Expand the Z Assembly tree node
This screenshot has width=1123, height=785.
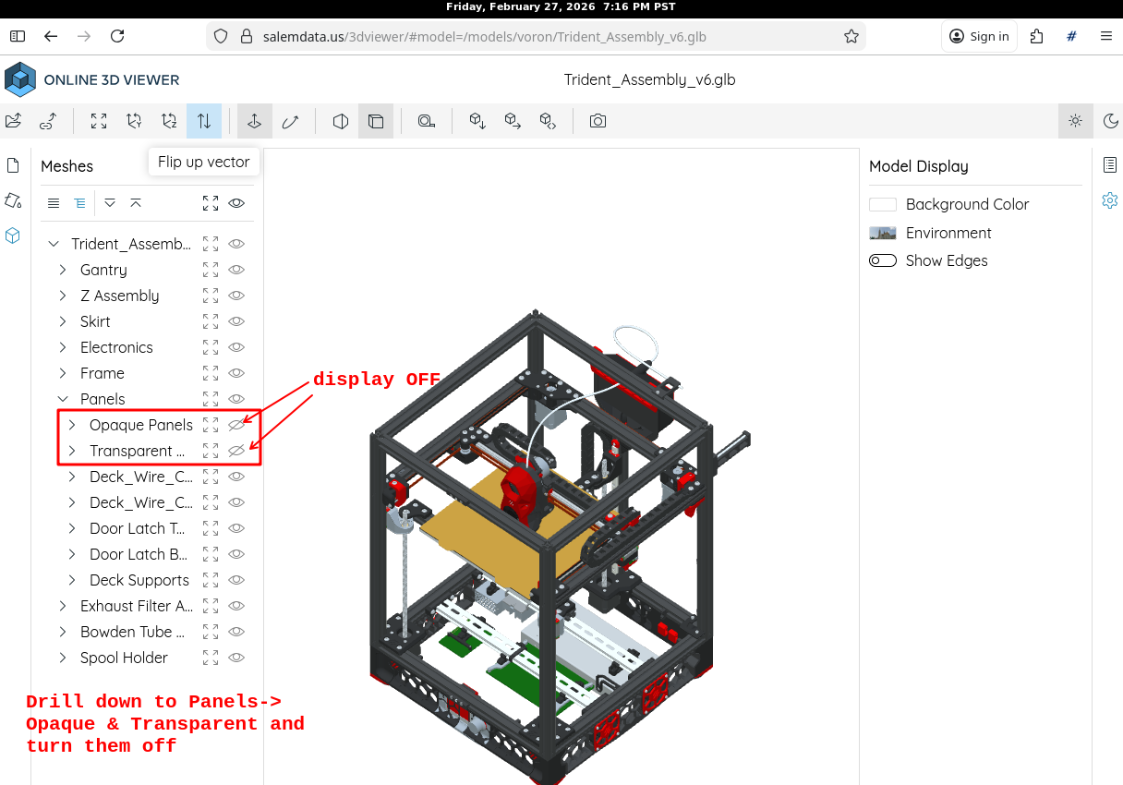tap(63, 296)
